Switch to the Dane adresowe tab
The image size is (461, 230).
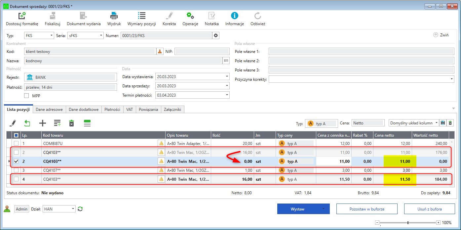point(50,109)
